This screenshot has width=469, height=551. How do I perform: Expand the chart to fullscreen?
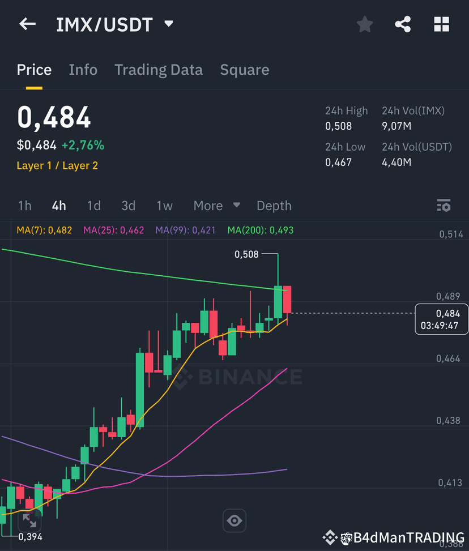29,519
